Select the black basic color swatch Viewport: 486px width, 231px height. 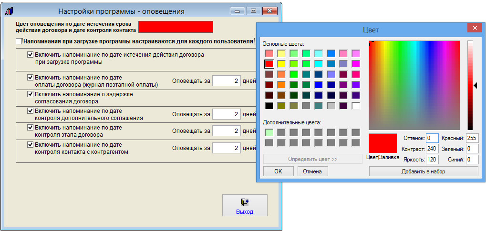pos(269,106)
